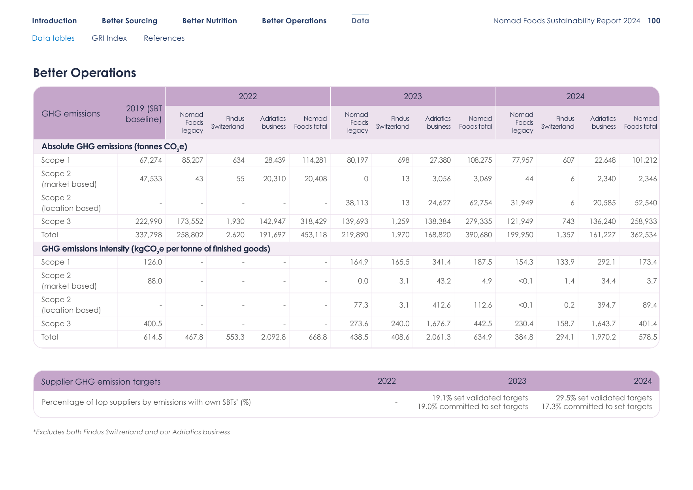Select intensity baseline value 88.0

click(155, 281)
